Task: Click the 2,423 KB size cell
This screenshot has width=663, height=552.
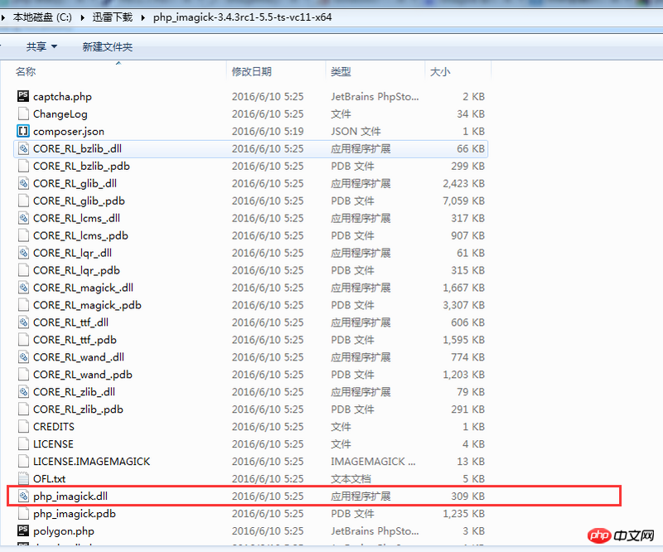Action: [x=464, y=183]
